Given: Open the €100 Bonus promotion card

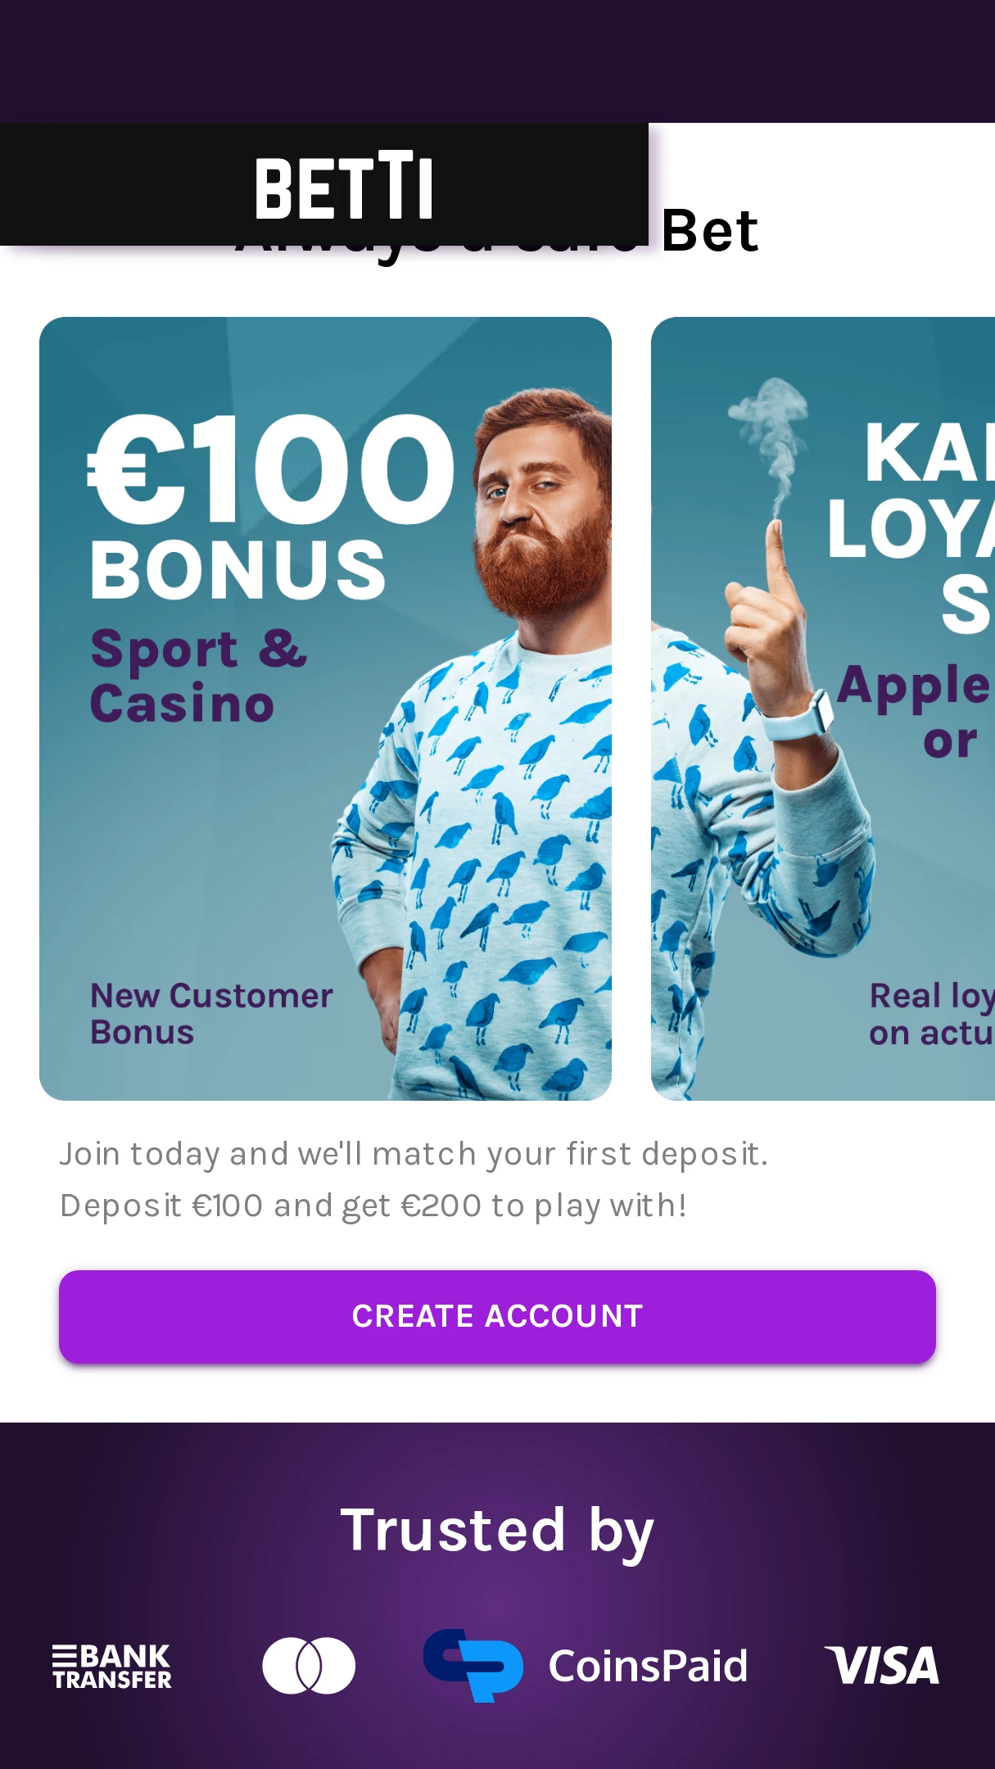Looking at the screenshot, I should (325, 708).
